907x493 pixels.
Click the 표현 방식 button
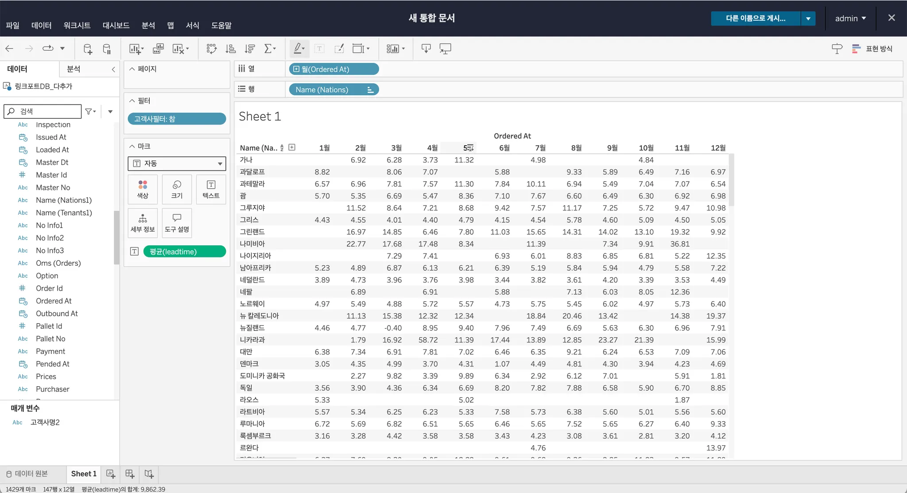click(x=872, y=49)
